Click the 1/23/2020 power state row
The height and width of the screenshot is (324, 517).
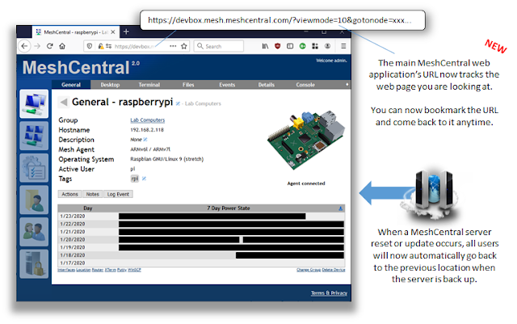tap(201, 216)
